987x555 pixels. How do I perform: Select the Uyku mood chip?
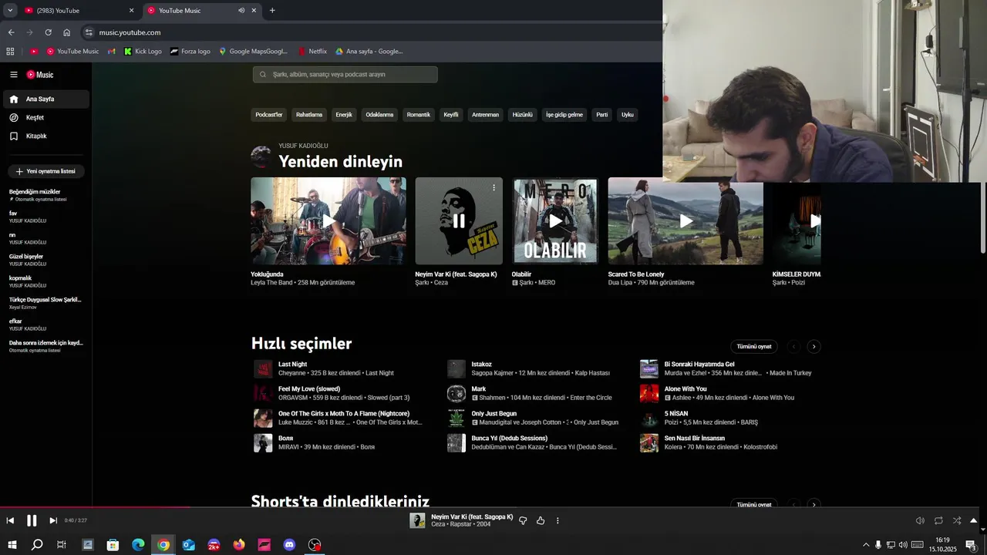coord(628,115)
